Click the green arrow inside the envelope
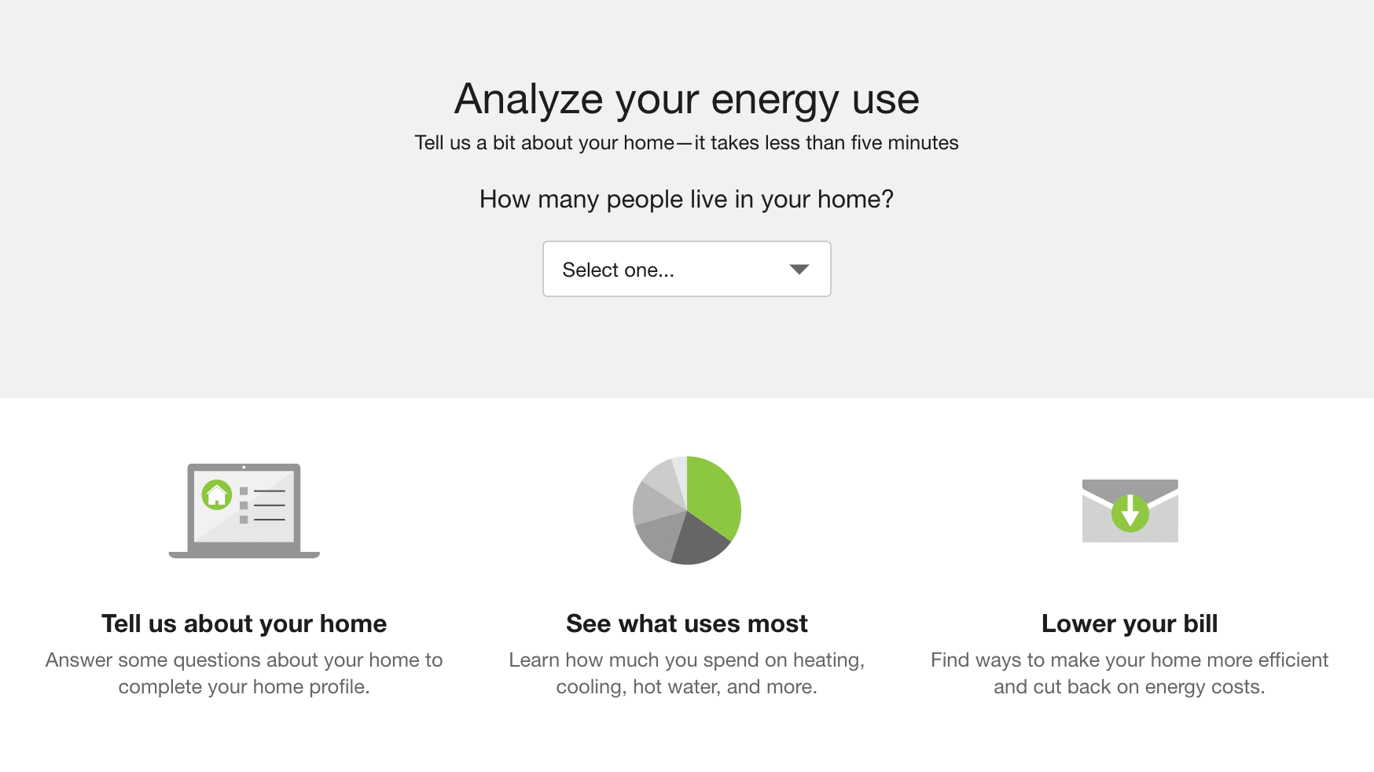Screen dimensions: 1374x772 coord(1130,515)
